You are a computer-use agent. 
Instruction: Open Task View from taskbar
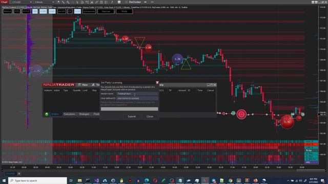71,180
